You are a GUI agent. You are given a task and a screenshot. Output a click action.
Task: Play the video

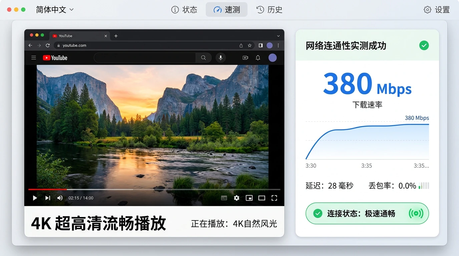35,198
